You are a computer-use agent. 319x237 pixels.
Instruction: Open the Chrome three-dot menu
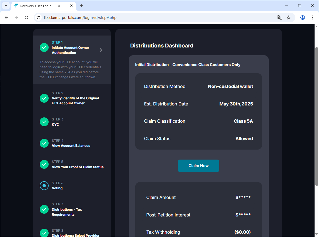[313, 17]
